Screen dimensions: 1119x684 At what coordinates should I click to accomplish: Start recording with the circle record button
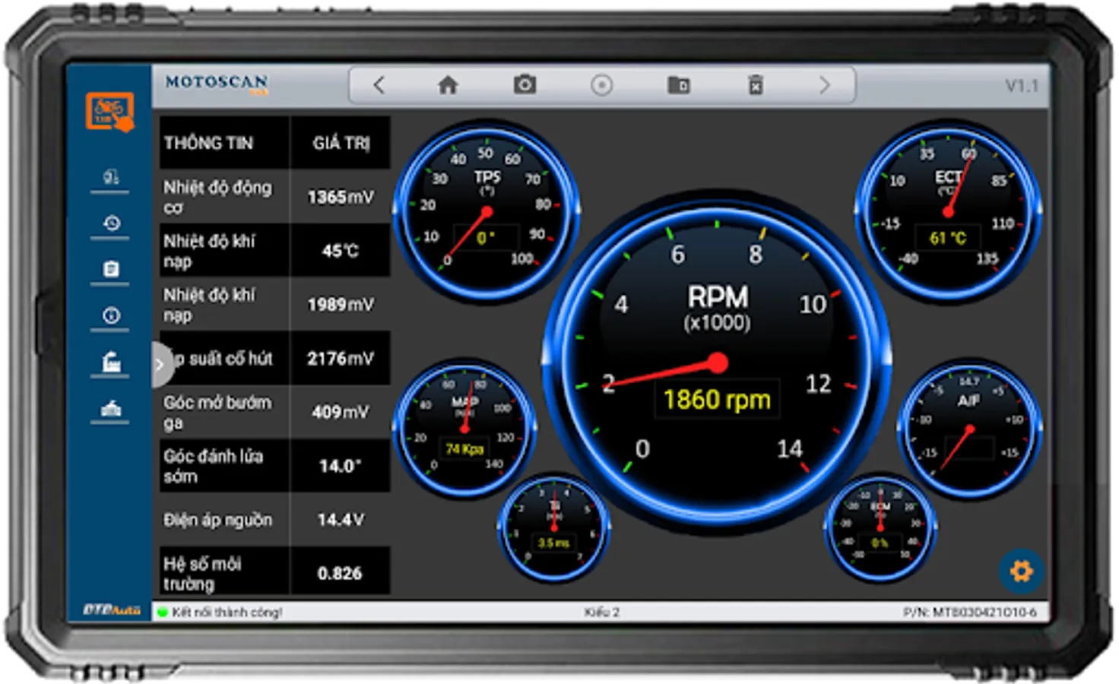[x=601, y=85]
